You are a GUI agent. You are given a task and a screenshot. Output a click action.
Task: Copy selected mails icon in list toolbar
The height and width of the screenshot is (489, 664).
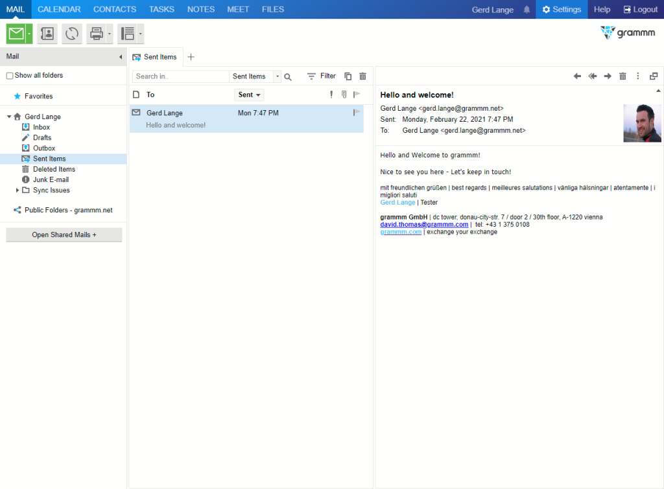click(x=348, y=76)
